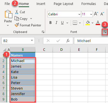The height and width of the screenshot is (103, 108).
Task: Toggle Bold formatting
Action: coord(50,23)
